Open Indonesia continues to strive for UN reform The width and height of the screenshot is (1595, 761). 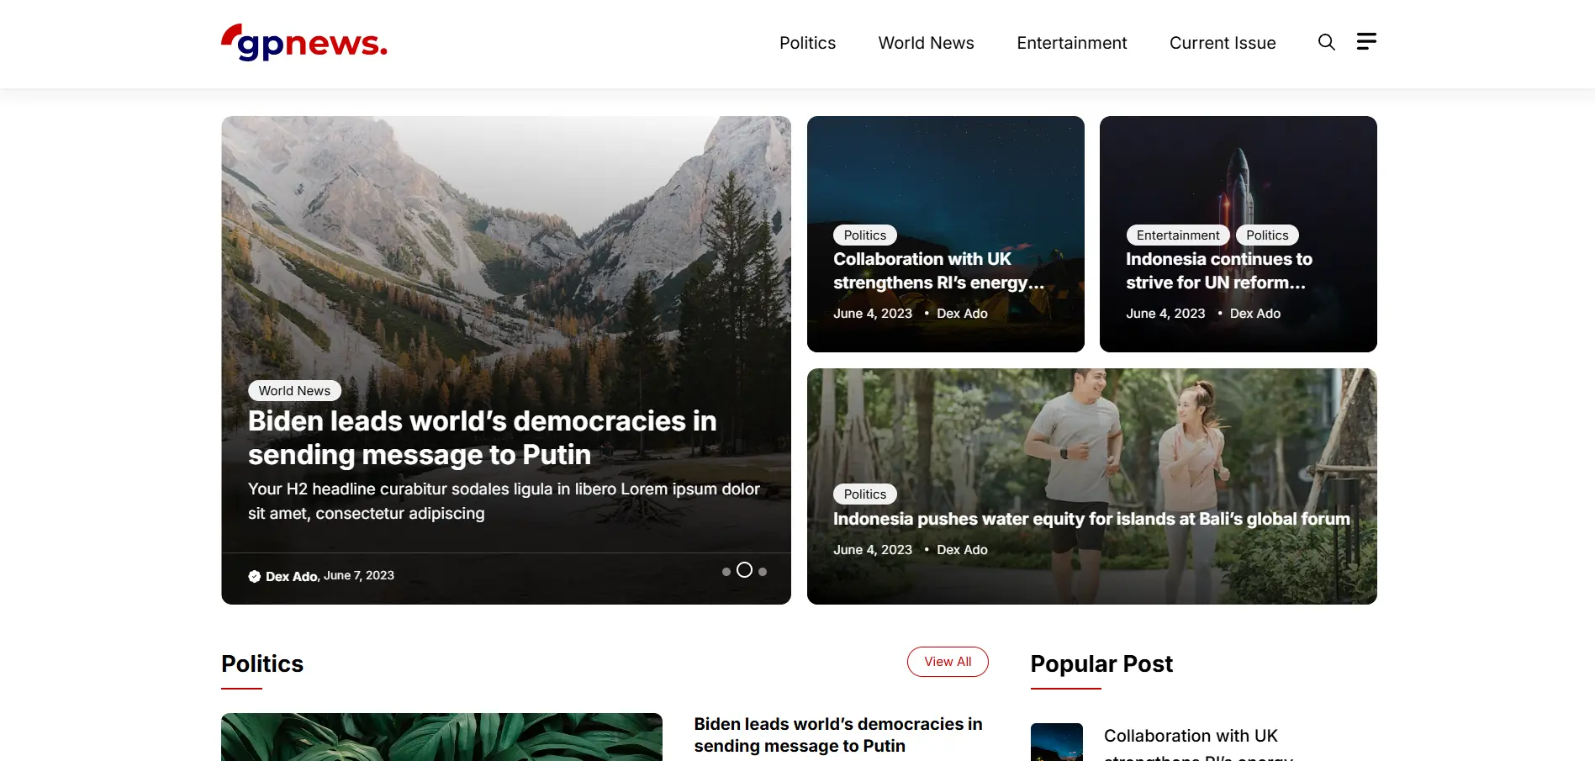1219,271
